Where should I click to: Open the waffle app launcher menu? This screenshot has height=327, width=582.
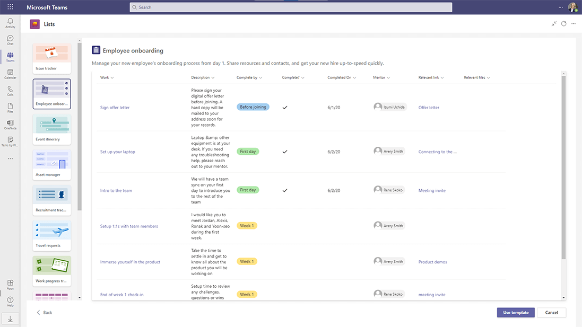(10, 7)
